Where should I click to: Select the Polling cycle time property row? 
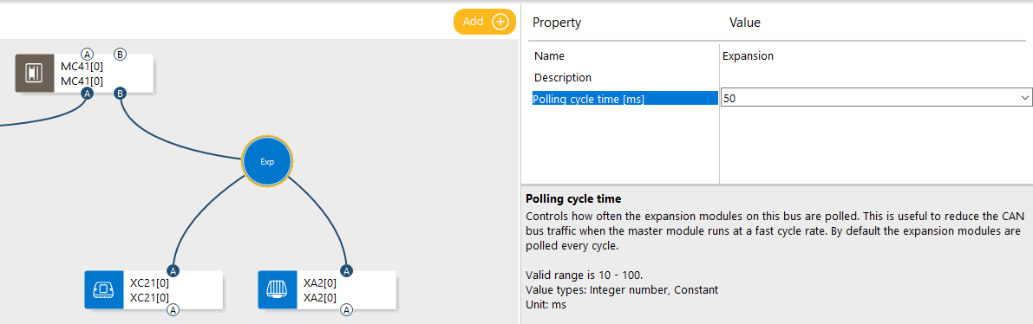624,99
